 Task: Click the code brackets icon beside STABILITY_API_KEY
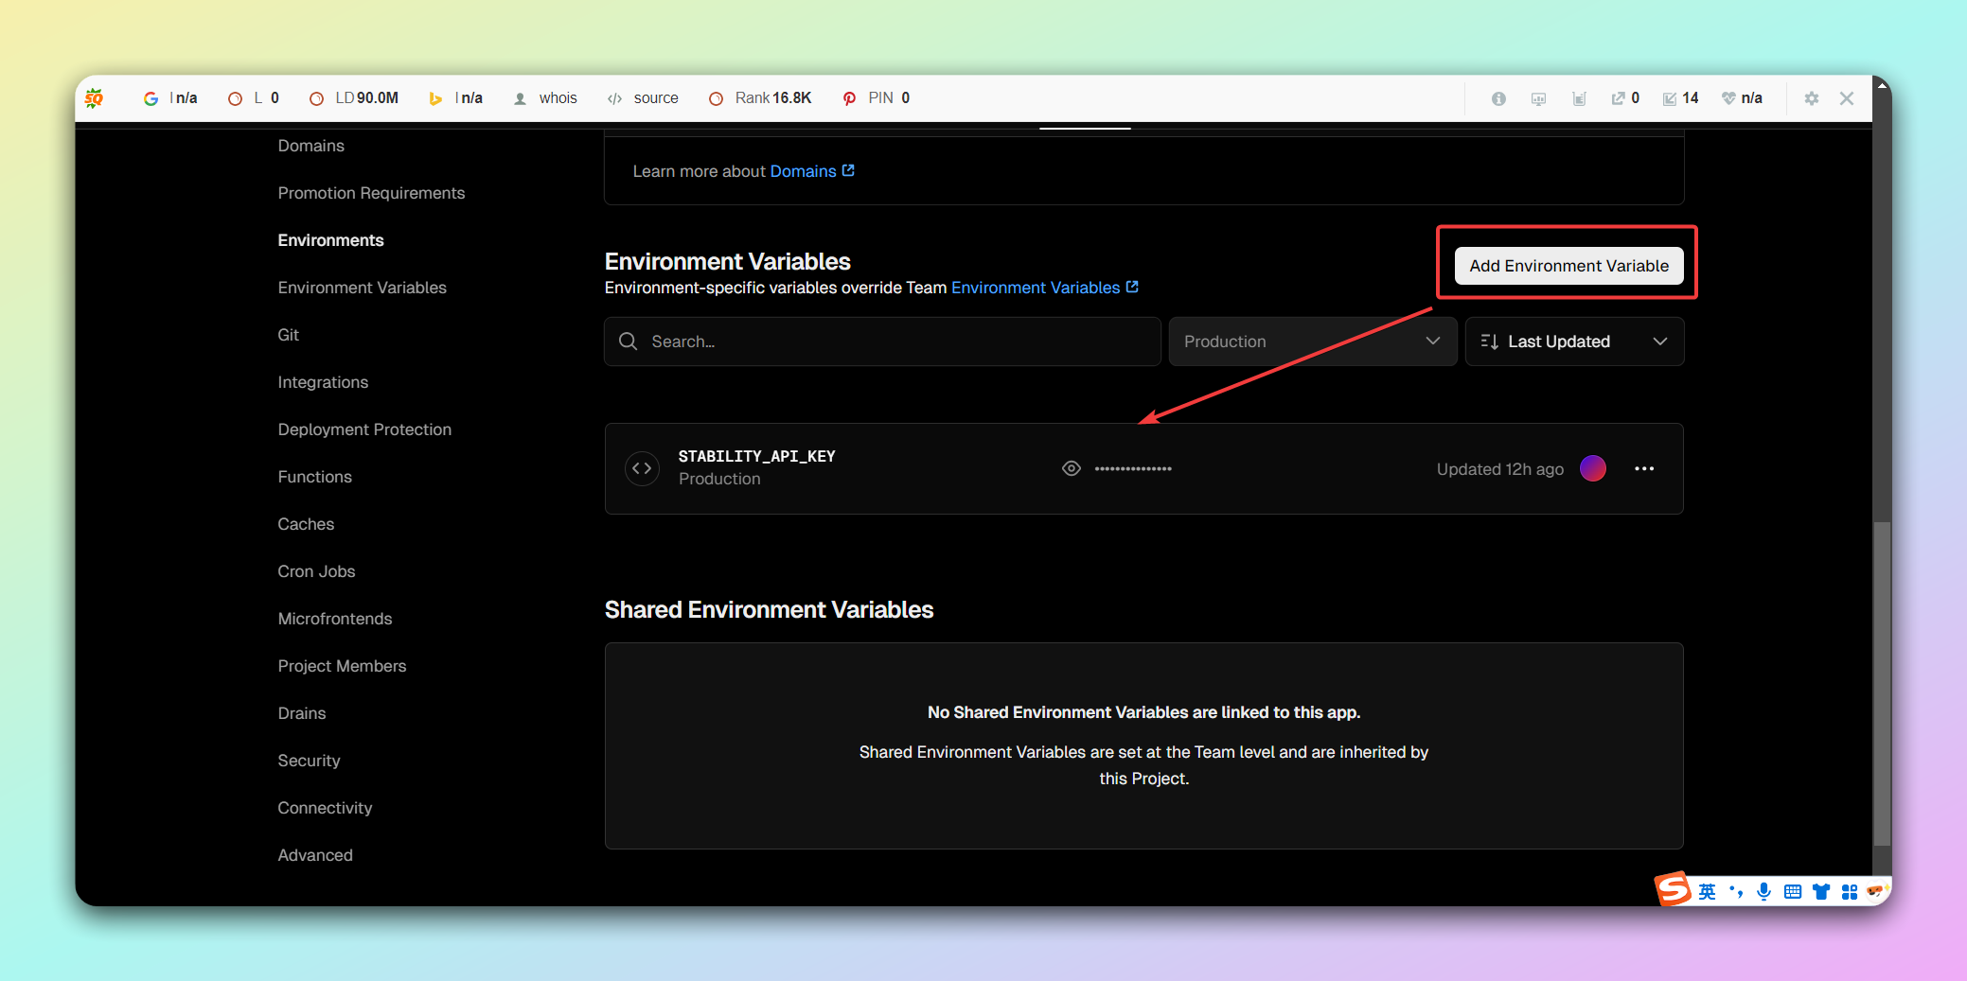(642, 468)
